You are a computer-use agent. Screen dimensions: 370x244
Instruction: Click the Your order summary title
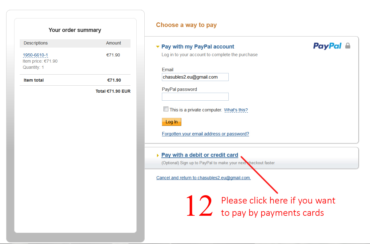(x=75, y=30)
